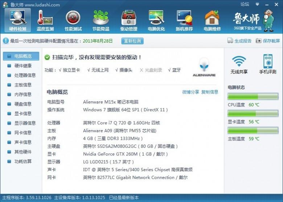Click the 手机评测 phone benchmark icon
This screenshot has height=202, width=283.
click(267, 64)
